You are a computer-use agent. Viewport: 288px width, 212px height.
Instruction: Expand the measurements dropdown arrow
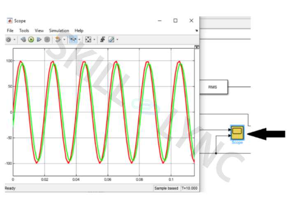(x=117, y=40)
